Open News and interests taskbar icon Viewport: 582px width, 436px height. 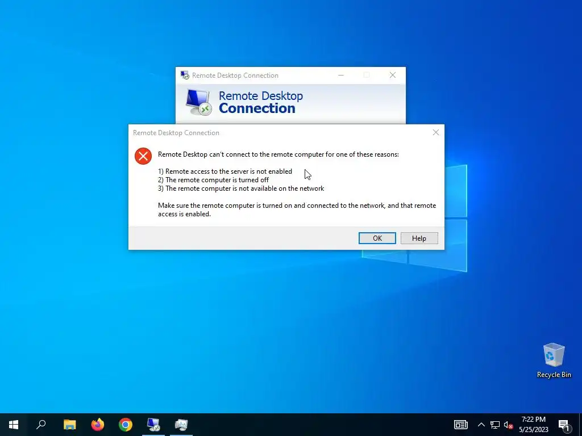460,425
